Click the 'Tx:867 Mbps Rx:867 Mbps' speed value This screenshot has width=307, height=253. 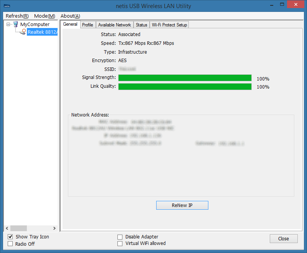pyautogui.click(x=146, y=43)
